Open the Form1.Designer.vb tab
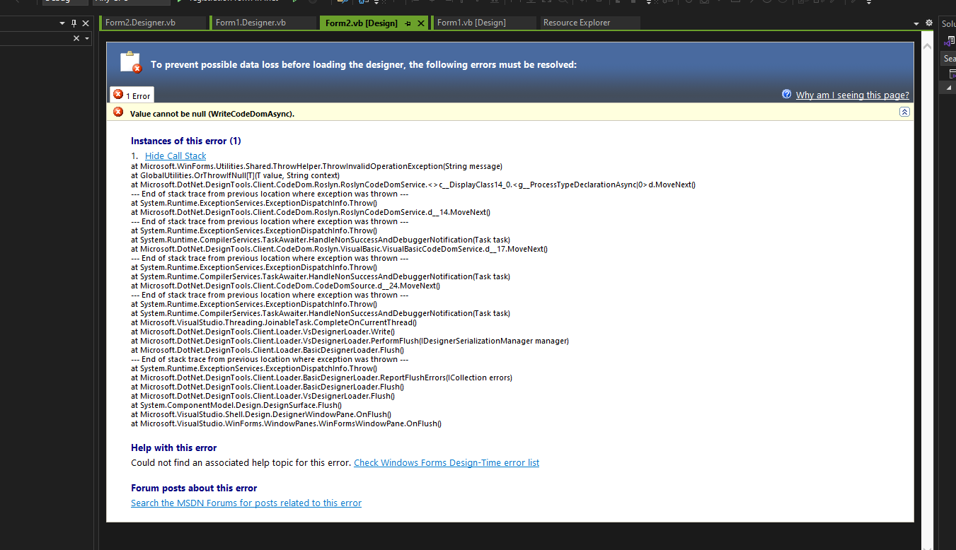This screenshot has width=956, height=550. [x=263, y=23]
